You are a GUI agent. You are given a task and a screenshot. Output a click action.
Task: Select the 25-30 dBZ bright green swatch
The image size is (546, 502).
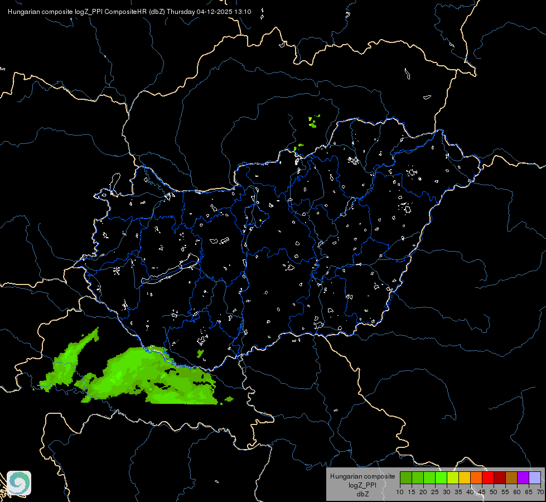pyautogui.click(x=441, y=477)
